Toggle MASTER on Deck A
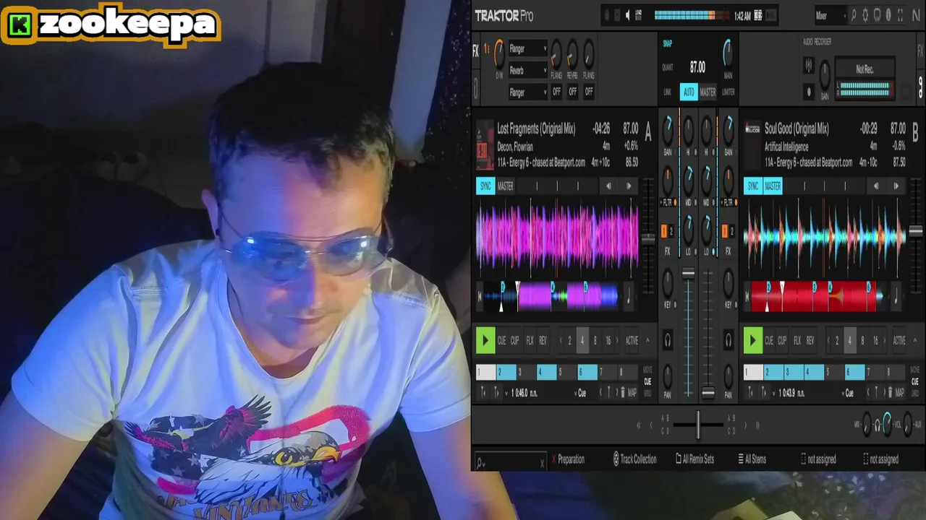Image resolution: width=926 pixels, height=520 pixels. coord(505,186)
